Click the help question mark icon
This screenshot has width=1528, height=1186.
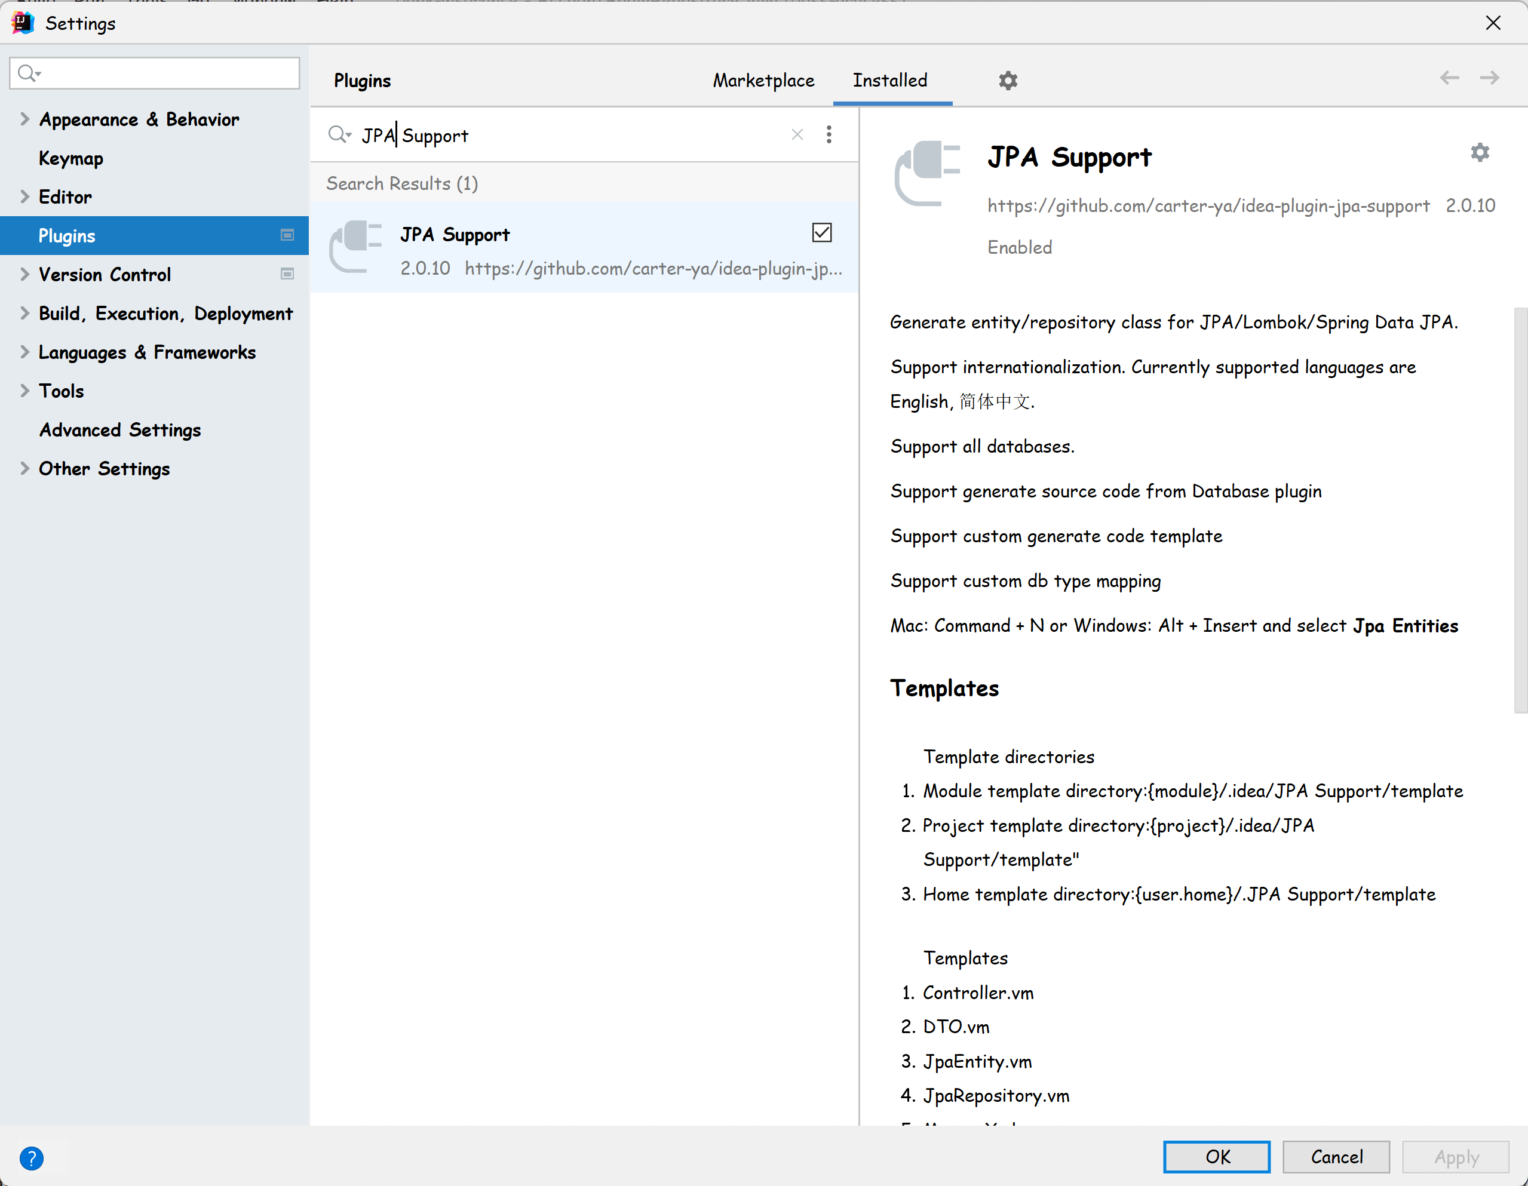[32, 1158]
